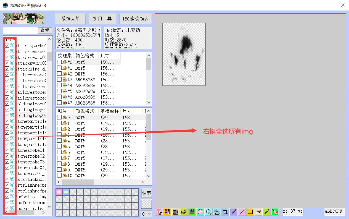
Task: Expand the attacksword01 tree entry
Action: [12, 51]
